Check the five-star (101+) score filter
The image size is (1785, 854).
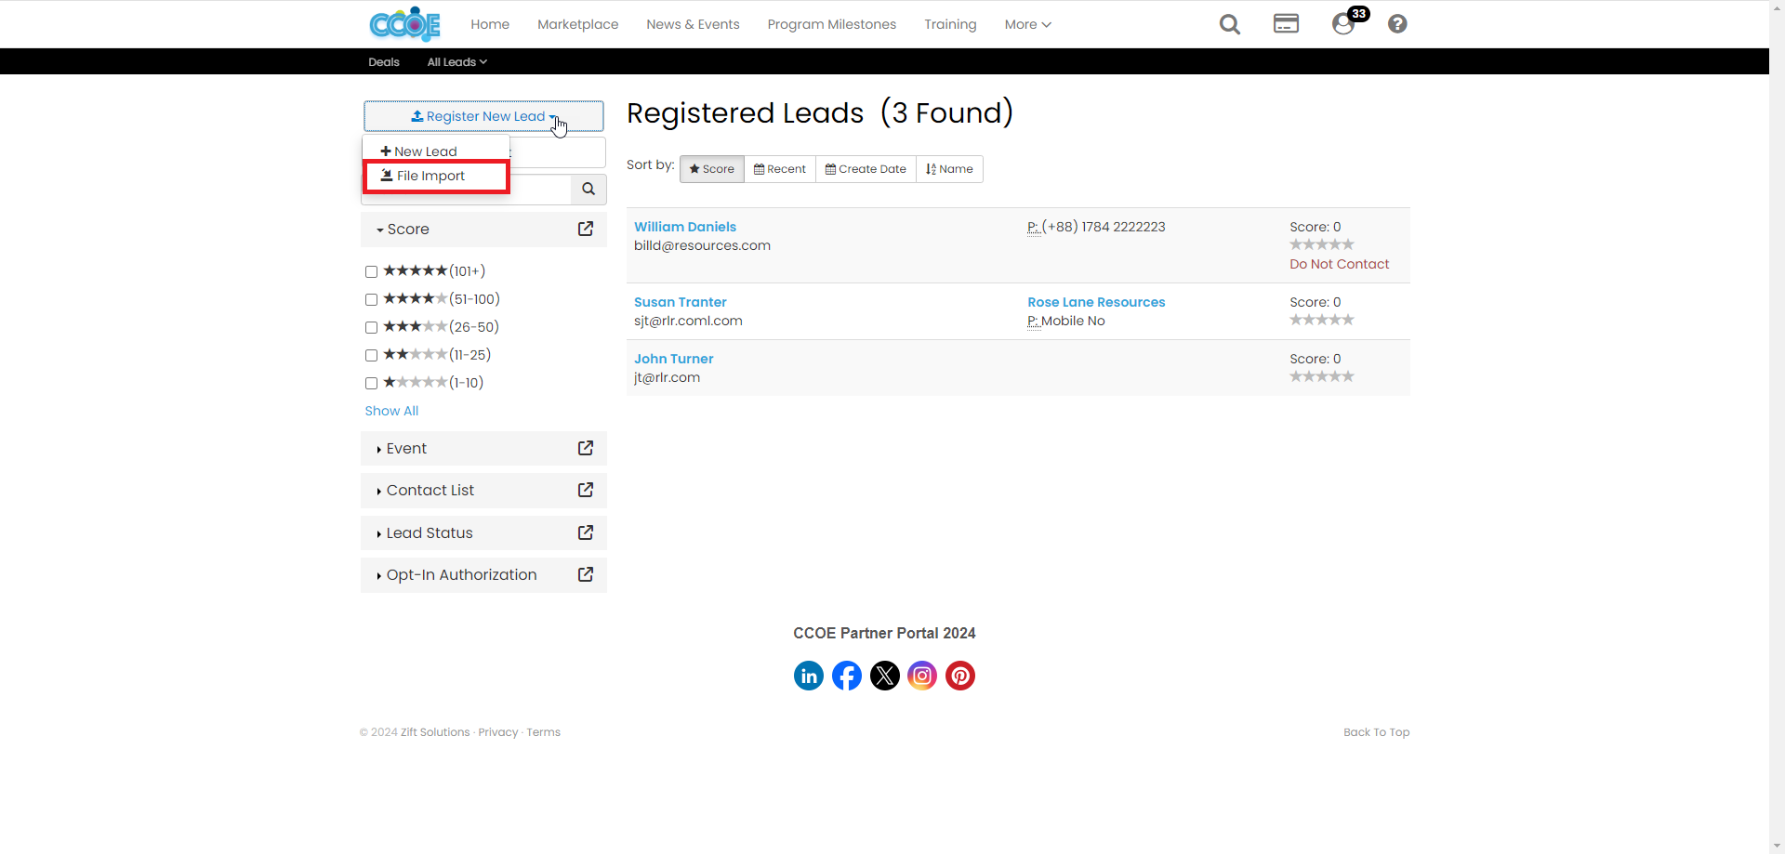pos(371,272)
